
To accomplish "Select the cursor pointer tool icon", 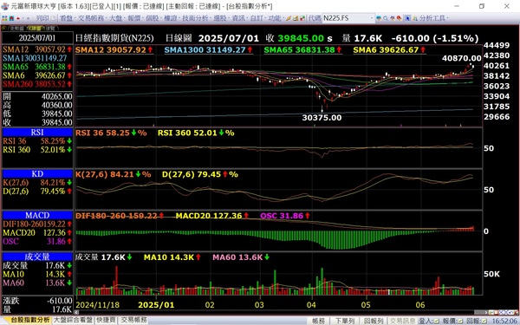I will [x=407, y=18].
